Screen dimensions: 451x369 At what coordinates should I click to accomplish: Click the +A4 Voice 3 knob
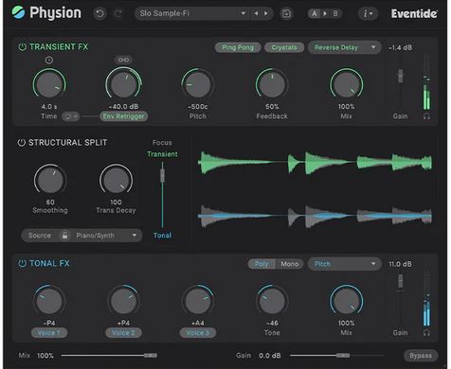click(198, 301)
